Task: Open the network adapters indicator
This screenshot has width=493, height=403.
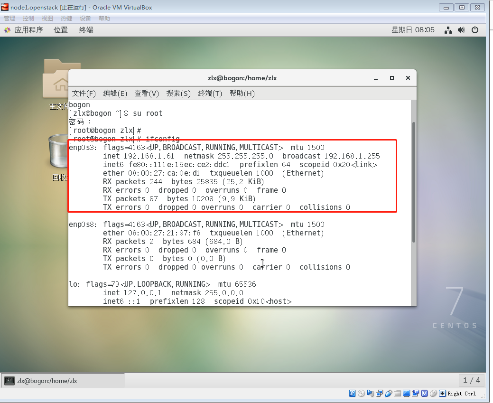Action: tap(380, 393)
